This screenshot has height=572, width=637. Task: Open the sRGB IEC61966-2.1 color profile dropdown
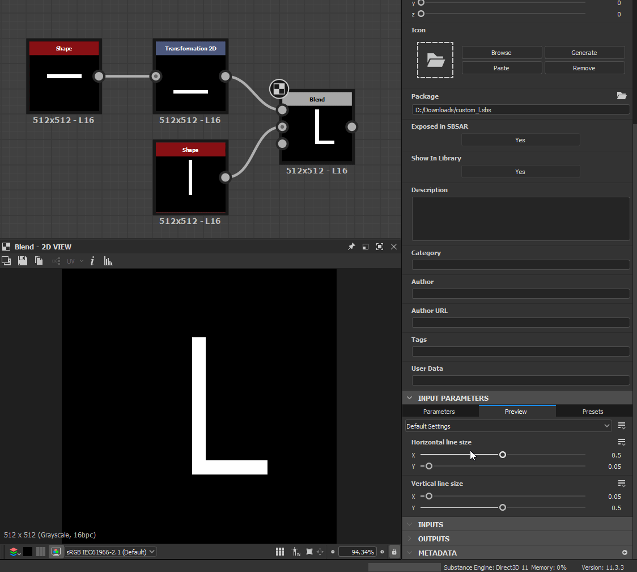coord(111,551)
